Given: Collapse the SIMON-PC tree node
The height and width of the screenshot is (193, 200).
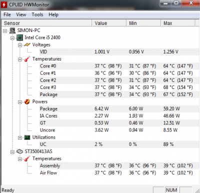Looking at the screenshot, I should pyautogui.click(x=5, y=31).
